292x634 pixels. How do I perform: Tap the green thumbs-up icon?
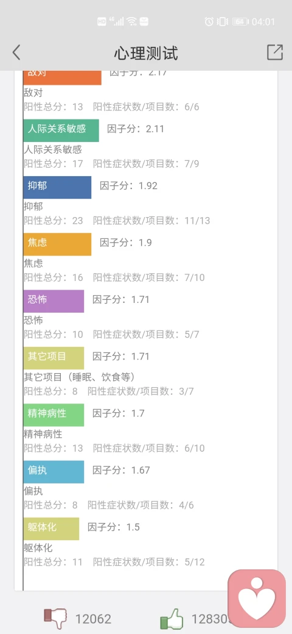[172, 619]
